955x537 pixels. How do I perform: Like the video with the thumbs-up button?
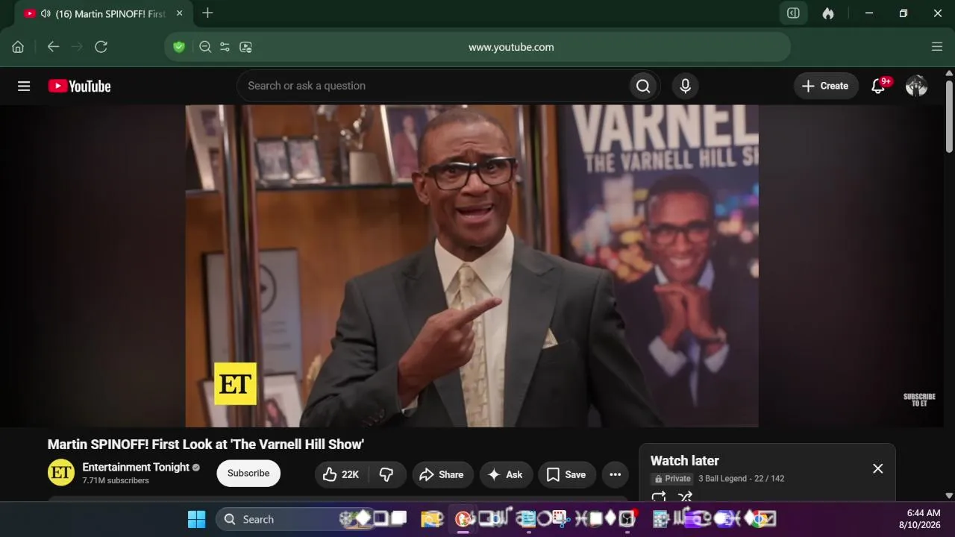[x=341, y=474]
